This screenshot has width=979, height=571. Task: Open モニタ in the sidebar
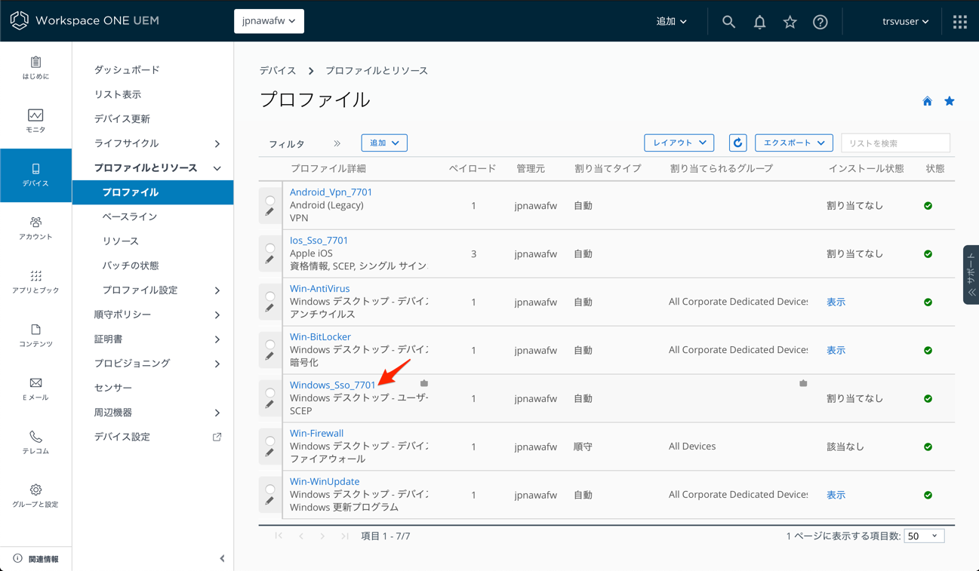pos(35,121)
